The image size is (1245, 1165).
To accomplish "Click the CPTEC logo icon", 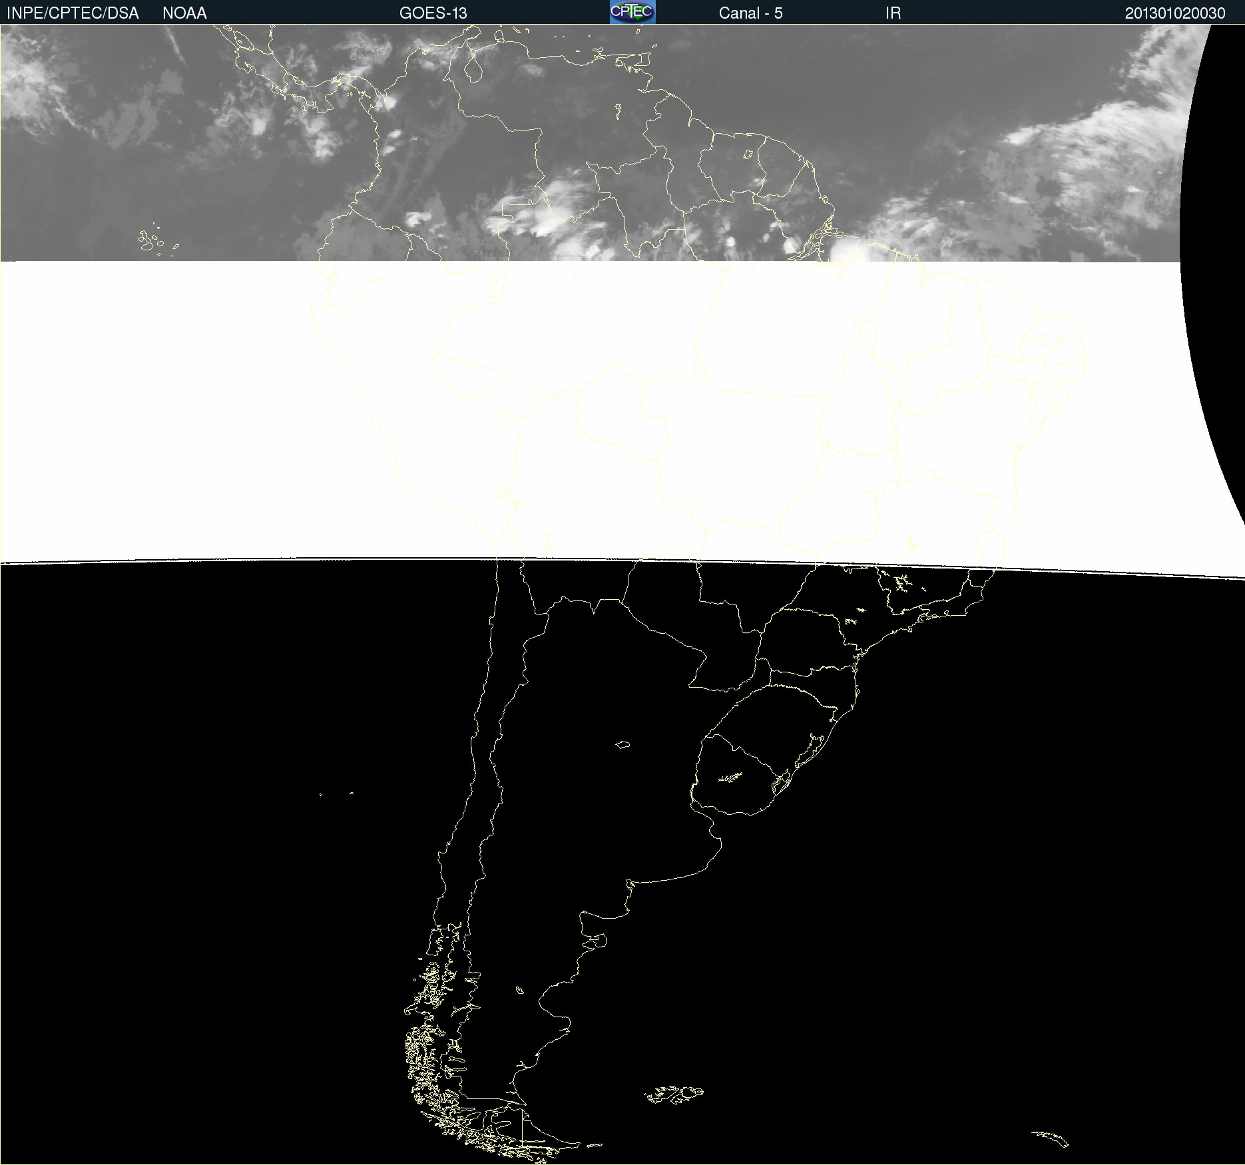I will click(x=632, y=12).
